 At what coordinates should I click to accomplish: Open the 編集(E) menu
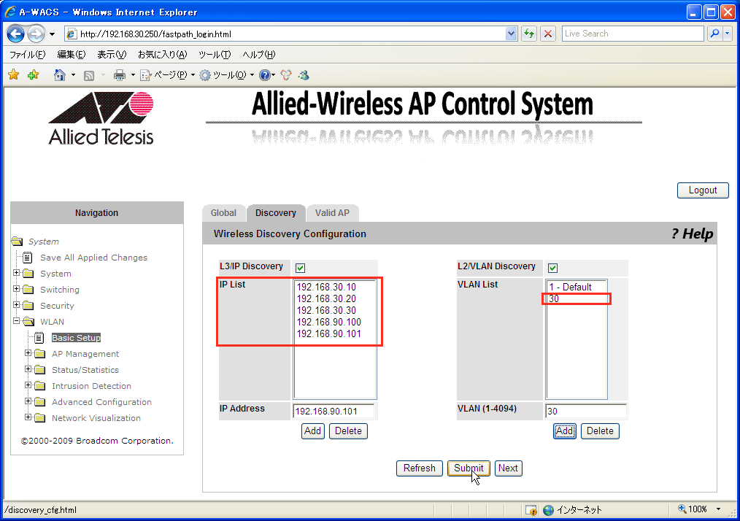(x=72, y=55)
